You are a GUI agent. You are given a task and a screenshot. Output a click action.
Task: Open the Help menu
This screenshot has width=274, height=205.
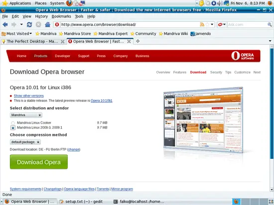[x=91, y=16]
